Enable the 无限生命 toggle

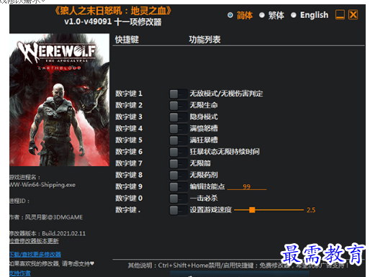(x=179, y=105)
